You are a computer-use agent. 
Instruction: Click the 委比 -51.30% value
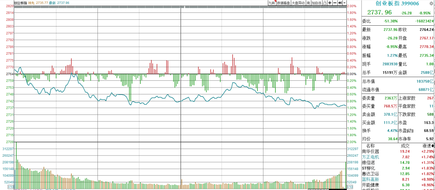click(x=391, y=21)
